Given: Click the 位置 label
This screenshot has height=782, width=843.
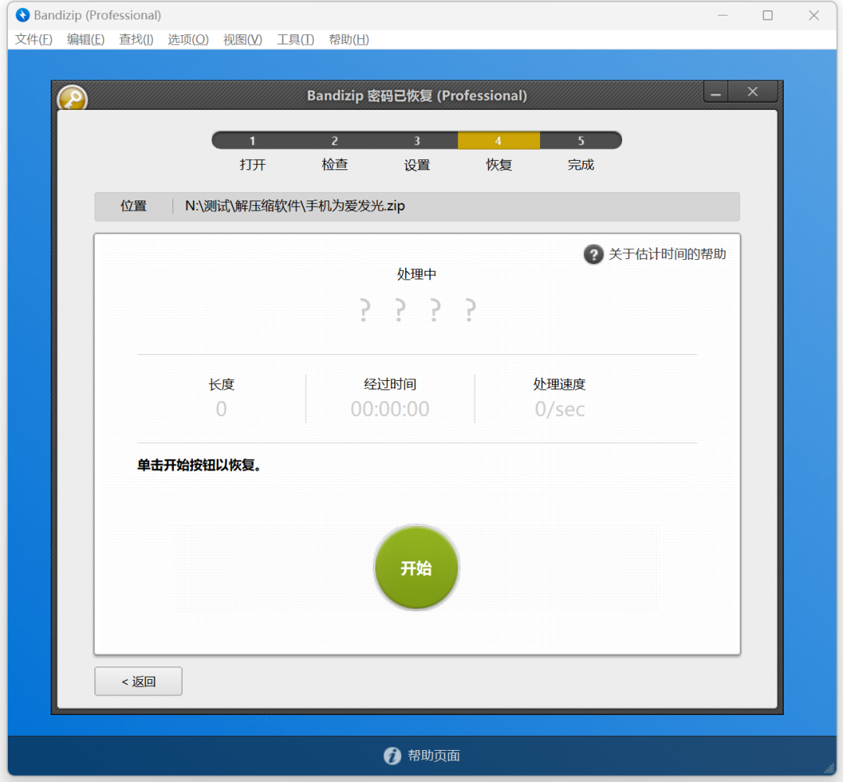Looking at the screenshot, I should point(133,206).
